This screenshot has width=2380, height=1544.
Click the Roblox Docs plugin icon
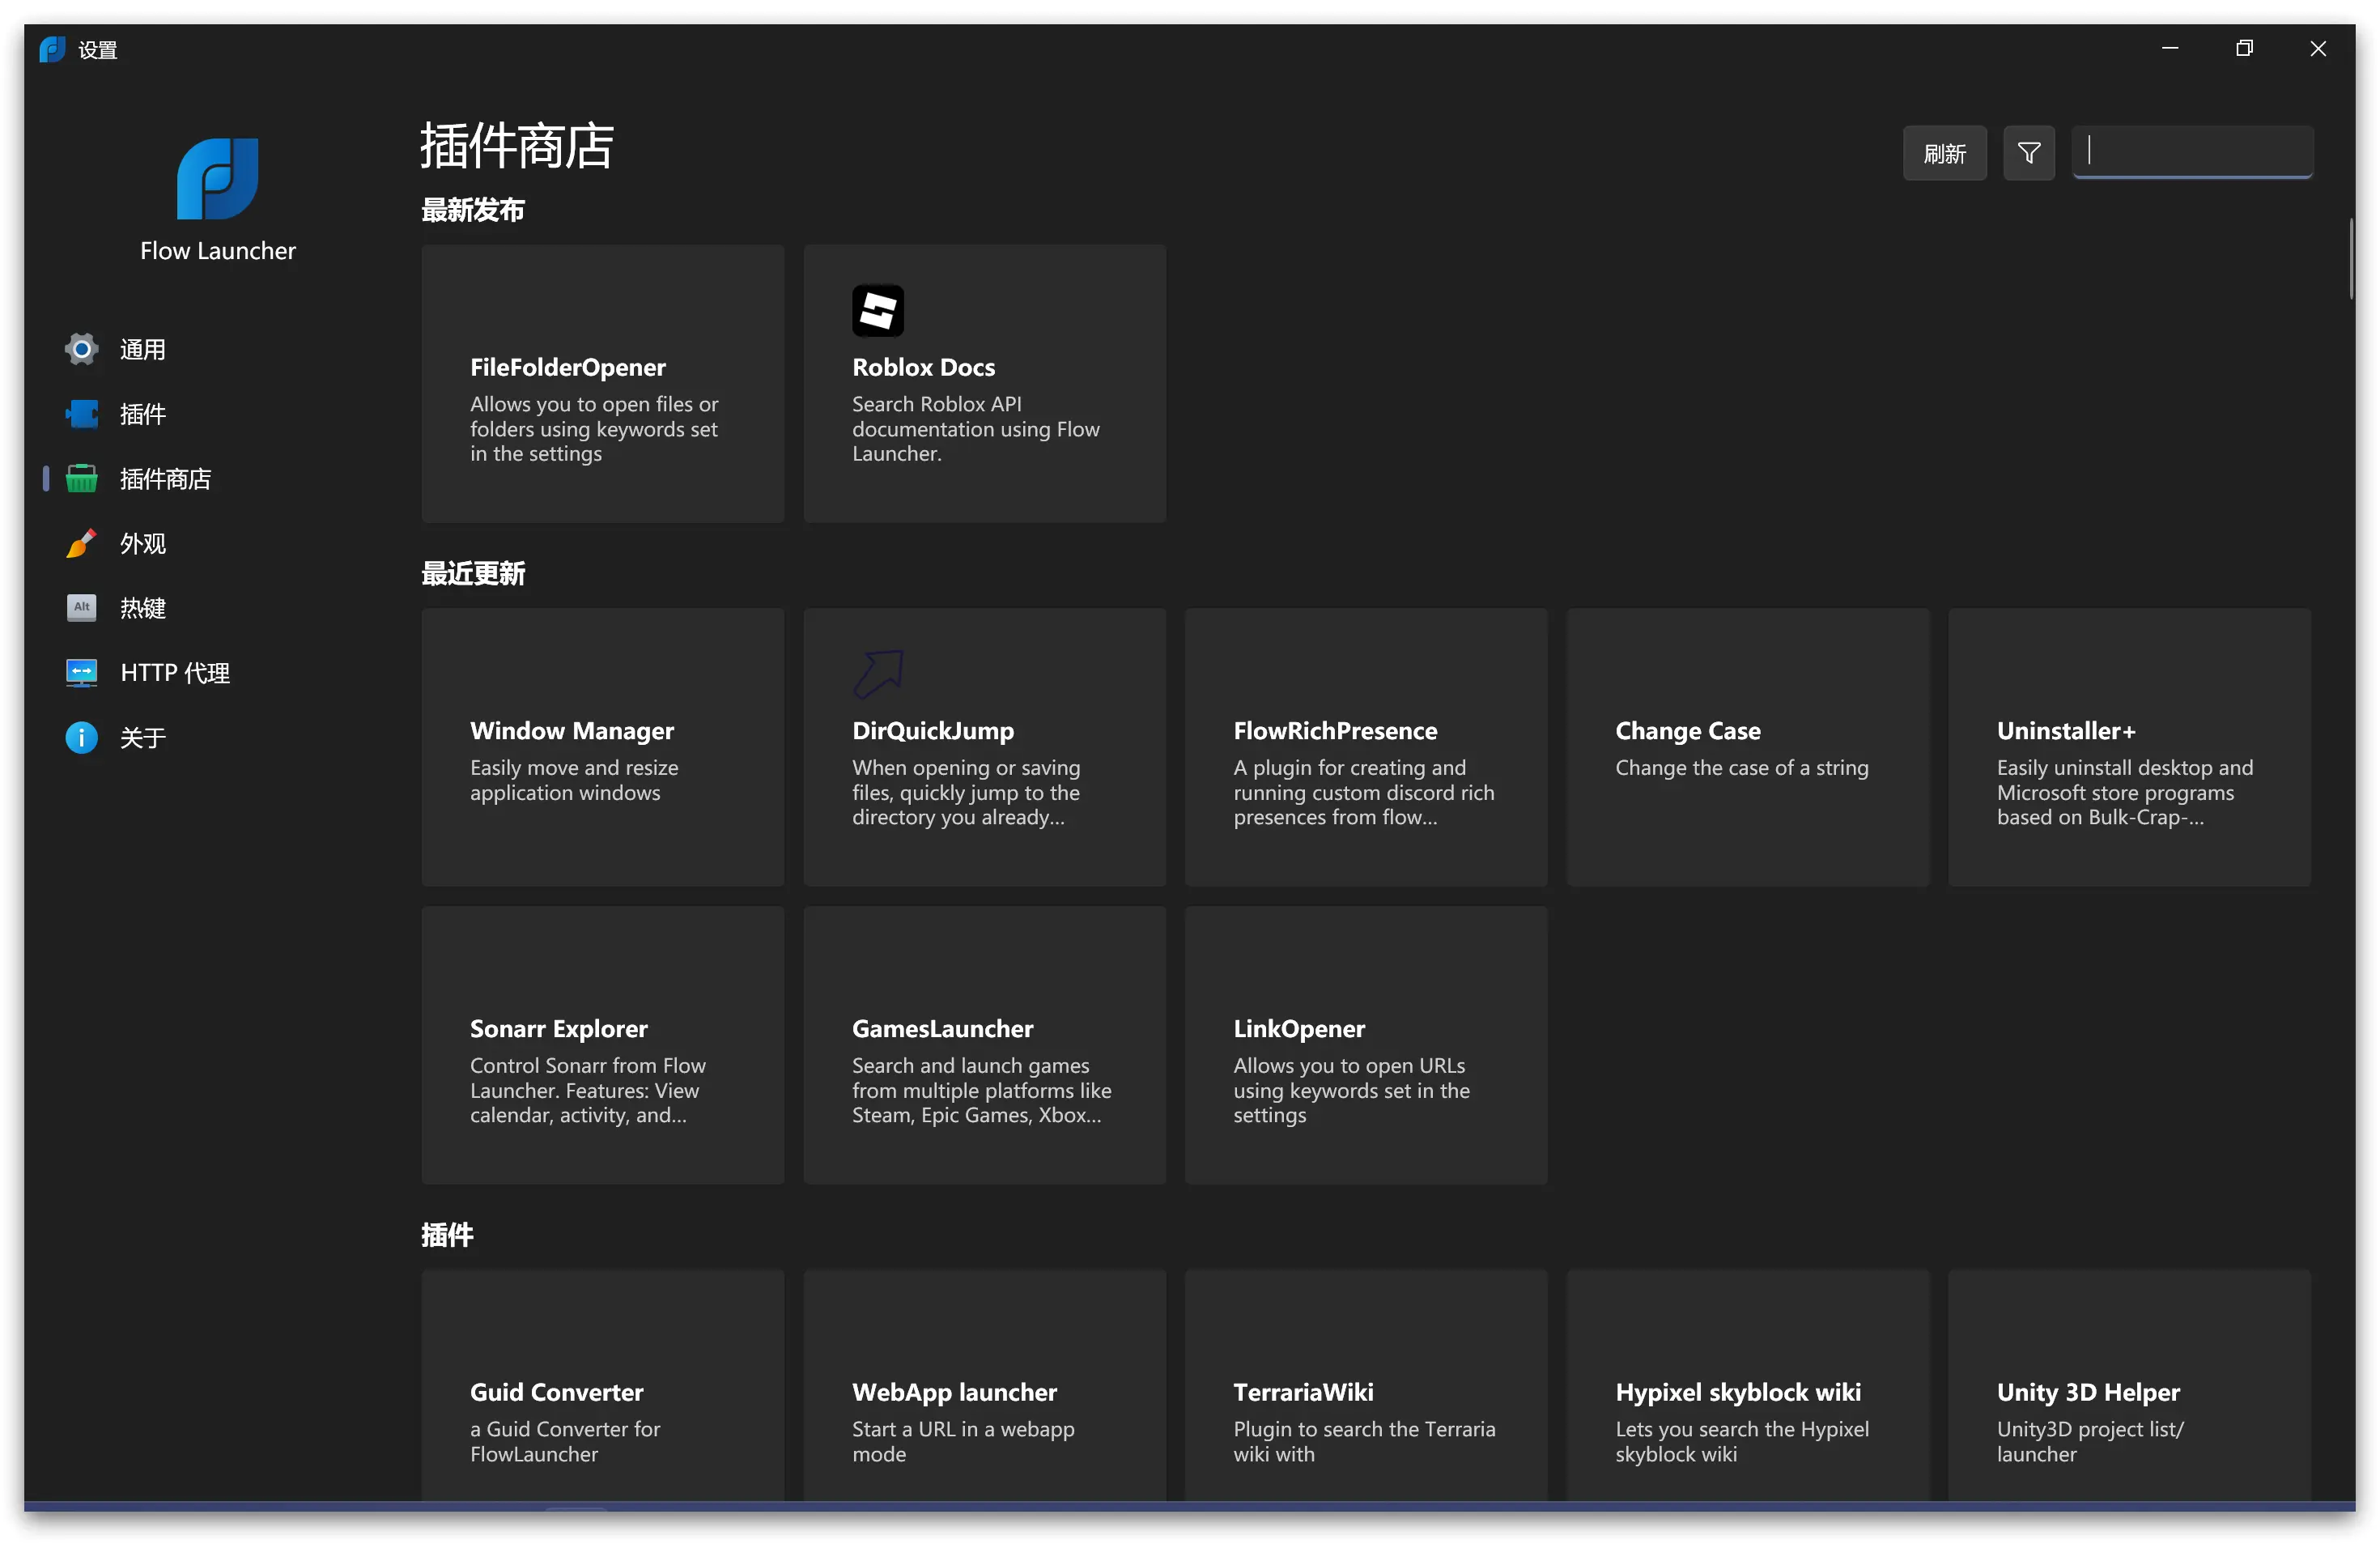point(877,311)
